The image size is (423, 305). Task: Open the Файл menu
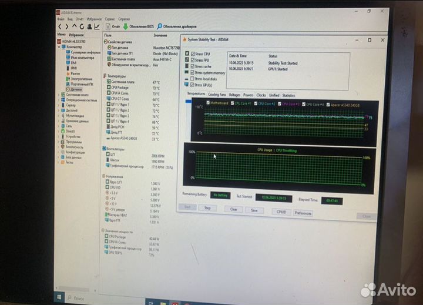click(x=61, y=19)
